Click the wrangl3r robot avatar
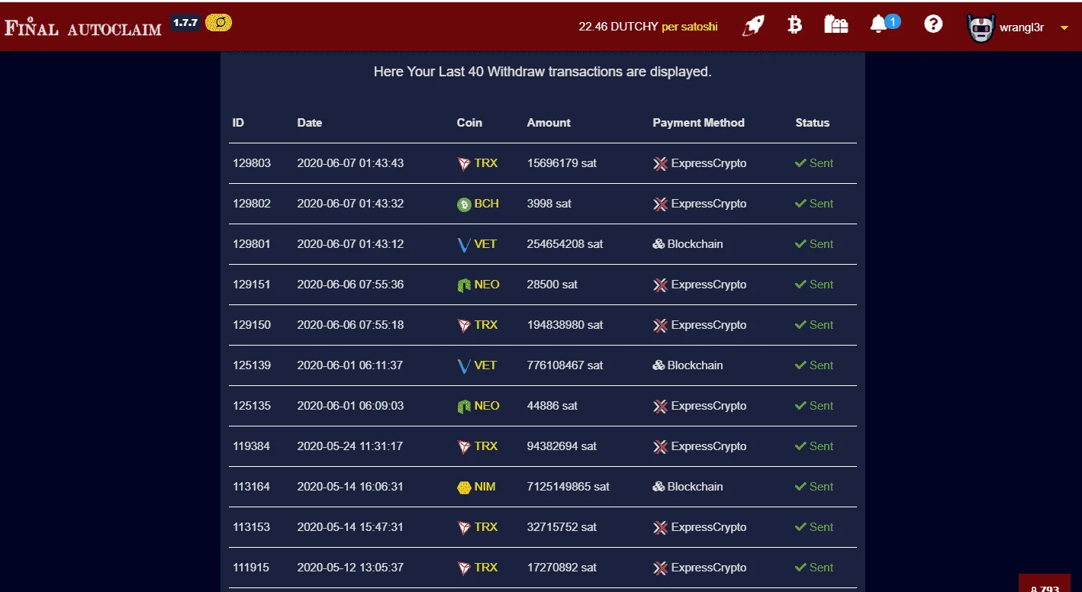 [981, 28]
